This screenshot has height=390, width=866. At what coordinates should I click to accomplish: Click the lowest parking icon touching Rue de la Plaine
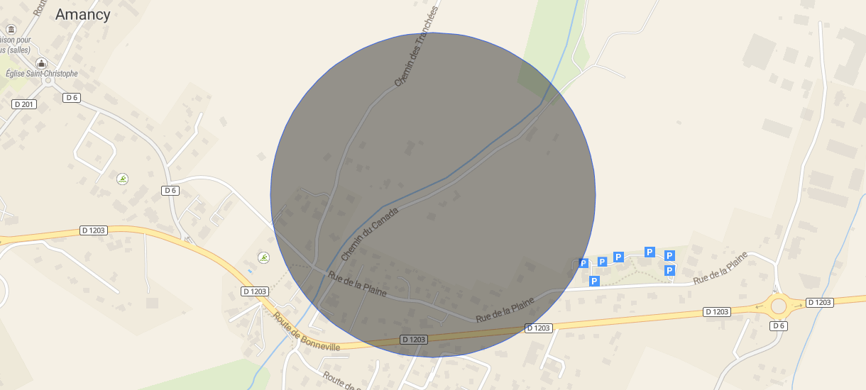point(594,281)
